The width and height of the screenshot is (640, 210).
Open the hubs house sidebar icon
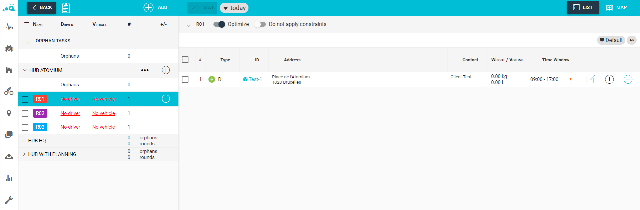(9, 70)
